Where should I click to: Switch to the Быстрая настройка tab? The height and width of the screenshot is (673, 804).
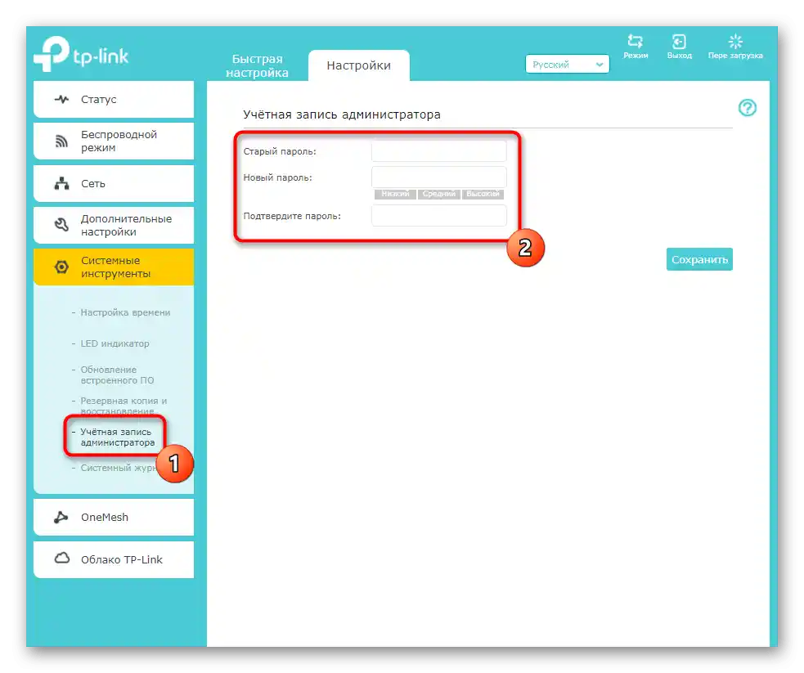click(257, 65)
